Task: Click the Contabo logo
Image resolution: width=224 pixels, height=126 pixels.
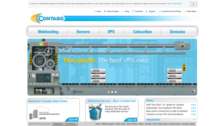Action: [48, 18]
